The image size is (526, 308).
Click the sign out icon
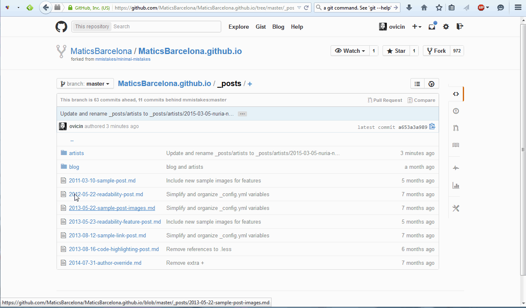pyautogui.click(x=459, y=27)
